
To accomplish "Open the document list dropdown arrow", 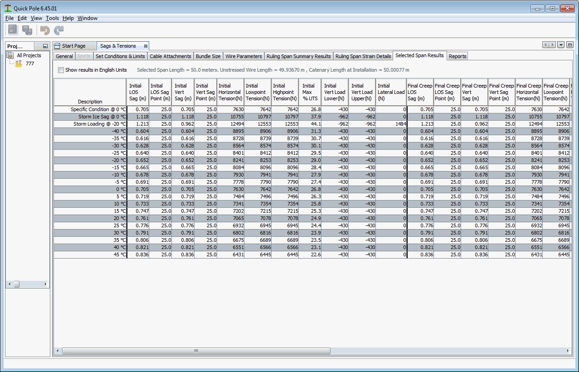I will tap(561, 45).
